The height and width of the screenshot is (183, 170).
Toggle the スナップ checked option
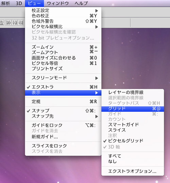tap(63, 111)
